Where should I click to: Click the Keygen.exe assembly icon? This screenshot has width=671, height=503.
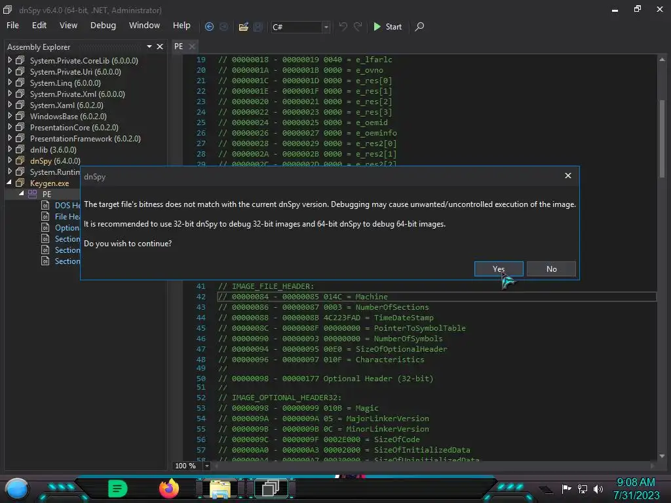20,183
